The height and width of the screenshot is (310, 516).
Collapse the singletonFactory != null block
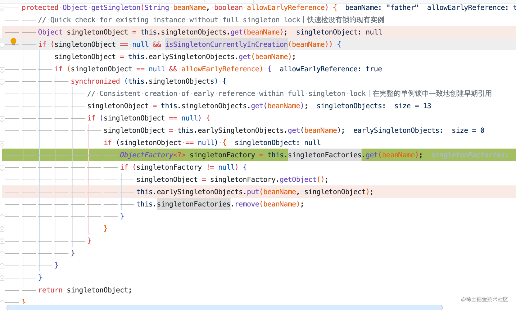(x=2, y=168)
